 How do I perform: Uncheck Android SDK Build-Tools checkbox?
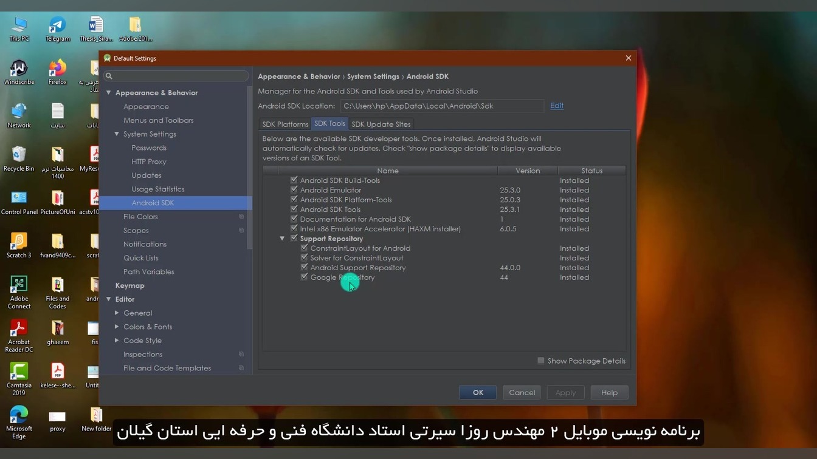tap(294, 180)
